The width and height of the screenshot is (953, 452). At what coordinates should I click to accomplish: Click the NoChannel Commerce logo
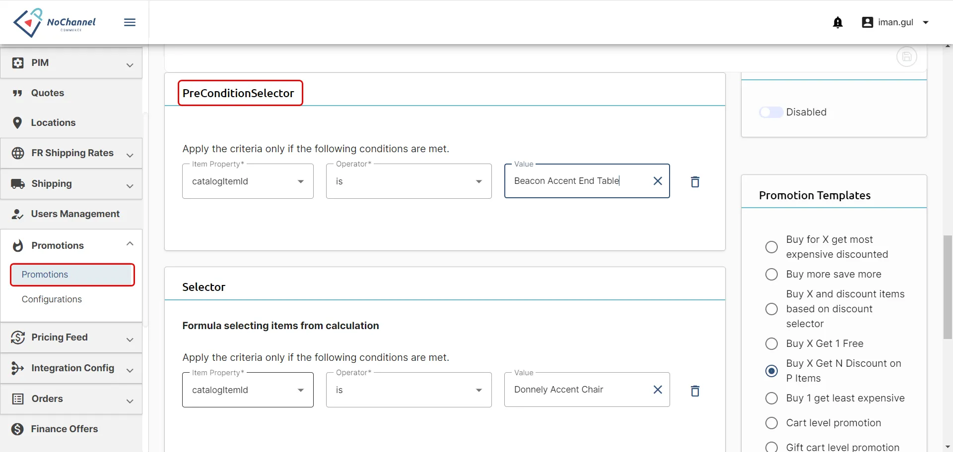[x=55, y=22]
